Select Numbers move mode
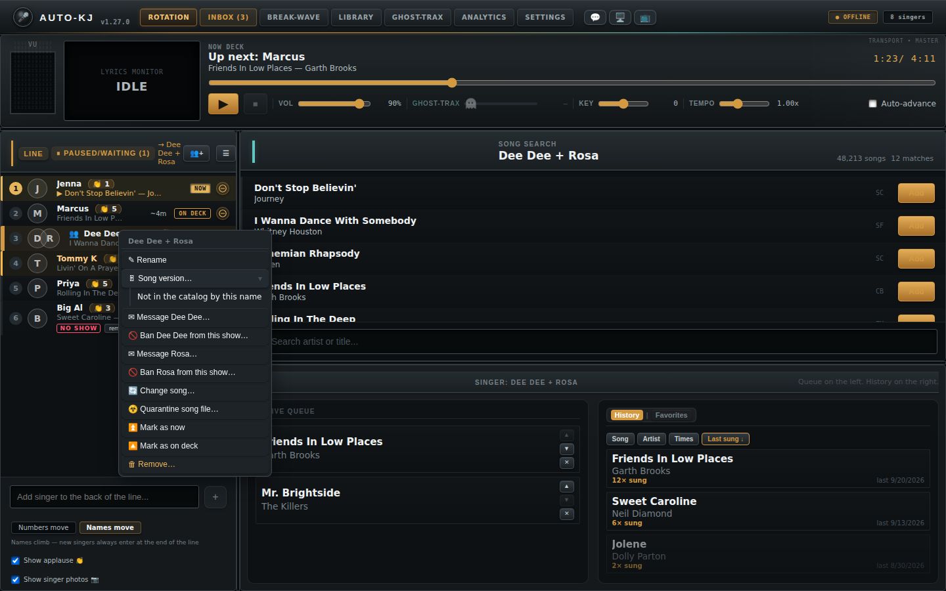 coord(43,528)
